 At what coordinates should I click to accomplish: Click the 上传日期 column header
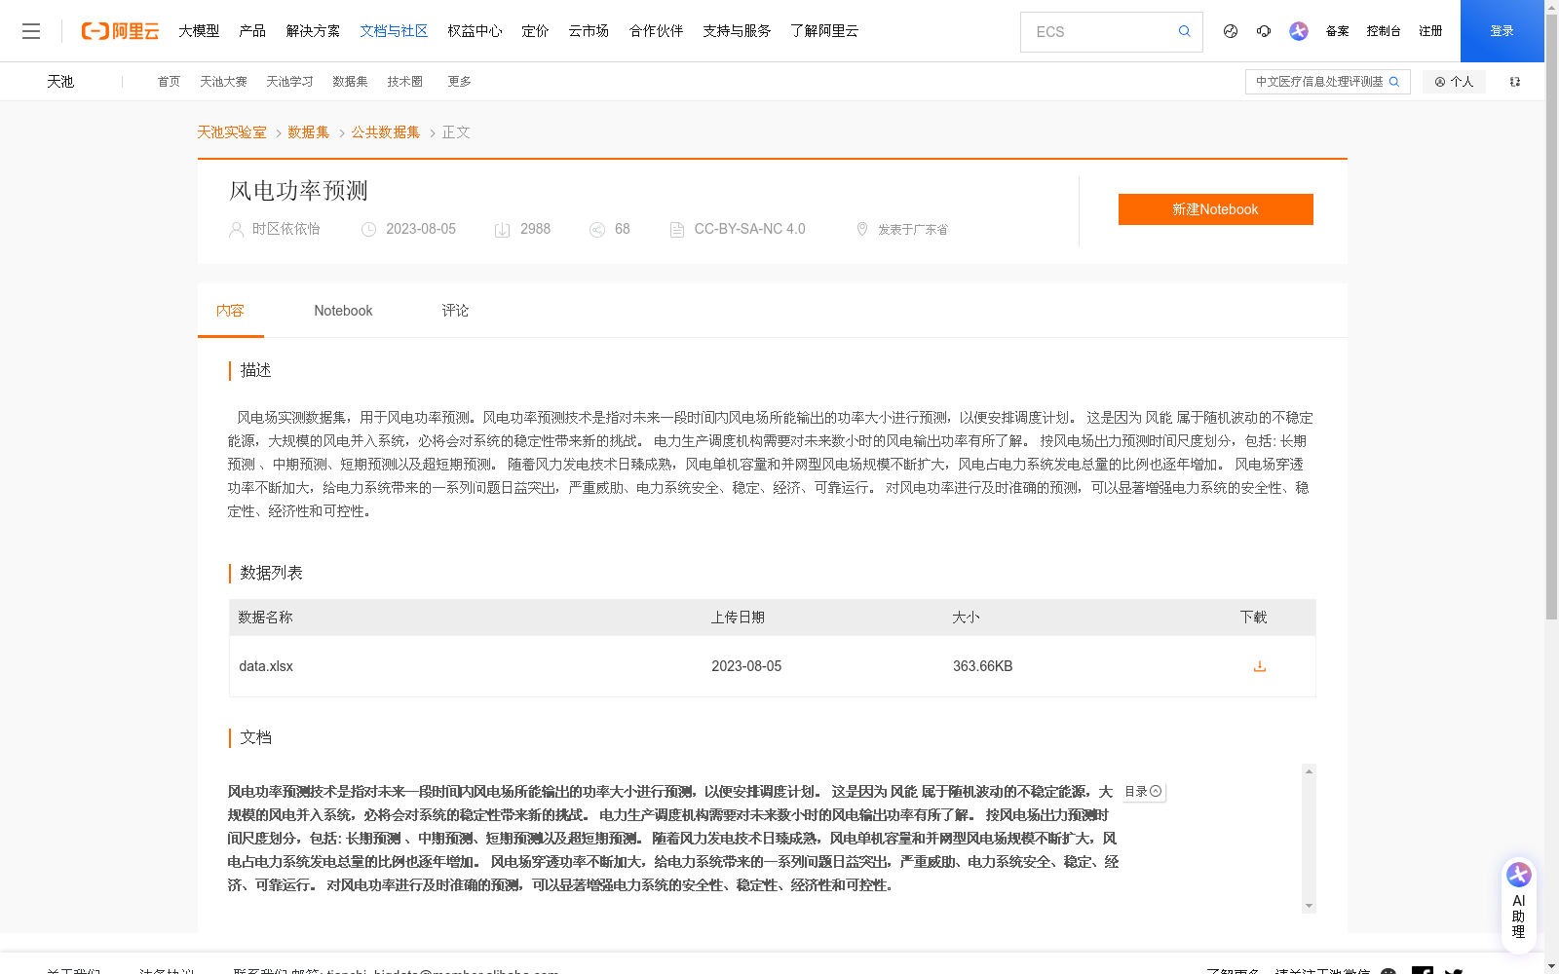(738, 618)
